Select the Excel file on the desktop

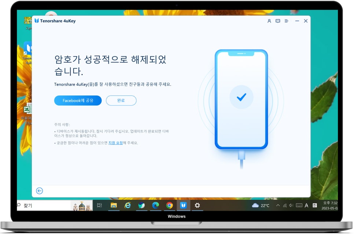click(26, 114)
